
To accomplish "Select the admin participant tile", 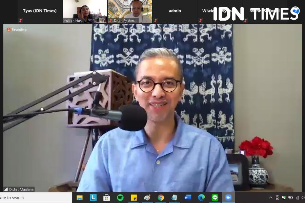I will (x=175, y=12).
